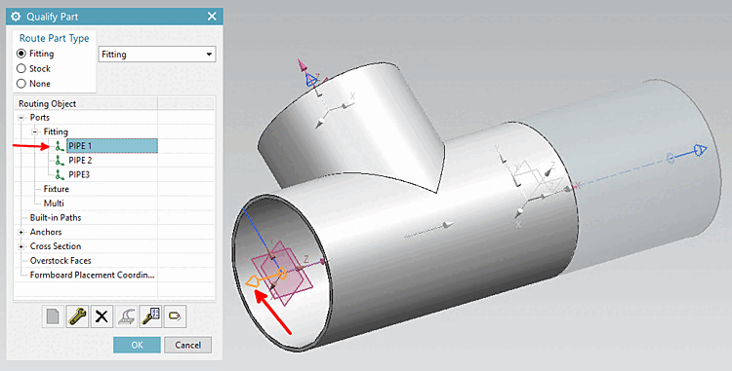This screenshot has height=371, width=732.
Task: Click the wrench Edit icon
Action: [77, 317]
